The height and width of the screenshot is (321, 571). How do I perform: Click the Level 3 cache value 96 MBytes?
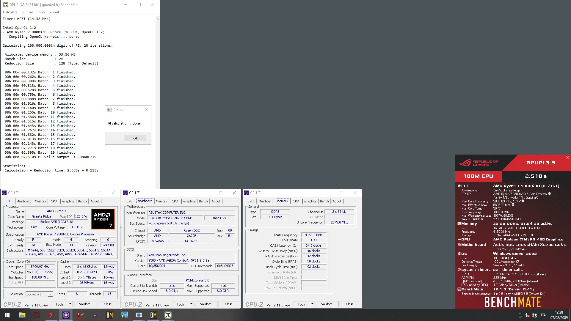coord(87,283)
